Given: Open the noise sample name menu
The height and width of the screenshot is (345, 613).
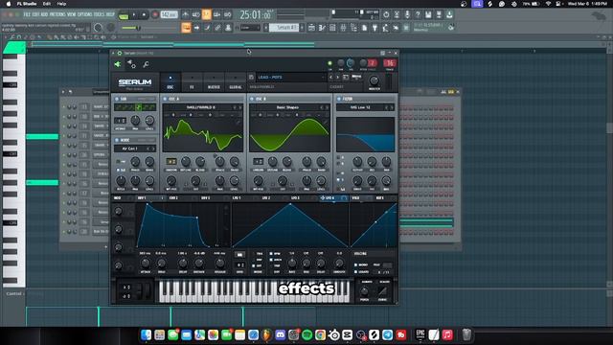Looking at the screenshot, I should pyautogui.click(x=130, y=149).
